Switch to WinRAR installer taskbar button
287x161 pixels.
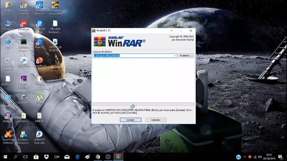coord(118,157)
